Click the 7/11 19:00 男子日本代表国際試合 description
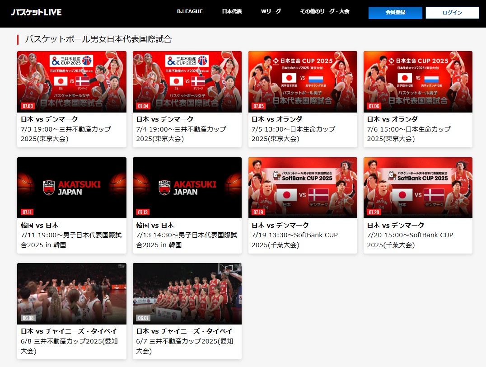Viewport: 486px width, 367px height. coord(71,240)
